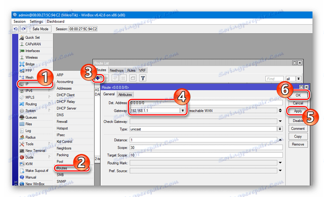Click the Comment button in Route dialog
This screenshot has width=324, height=197.
(298, 128)
